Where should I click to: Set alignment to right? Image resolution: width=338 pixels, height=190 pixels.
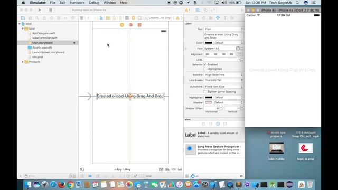point(223,54)
